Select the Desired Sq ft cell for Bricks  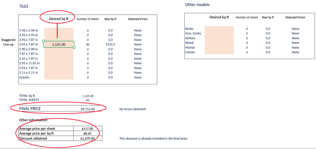click(x=219, y=29)
